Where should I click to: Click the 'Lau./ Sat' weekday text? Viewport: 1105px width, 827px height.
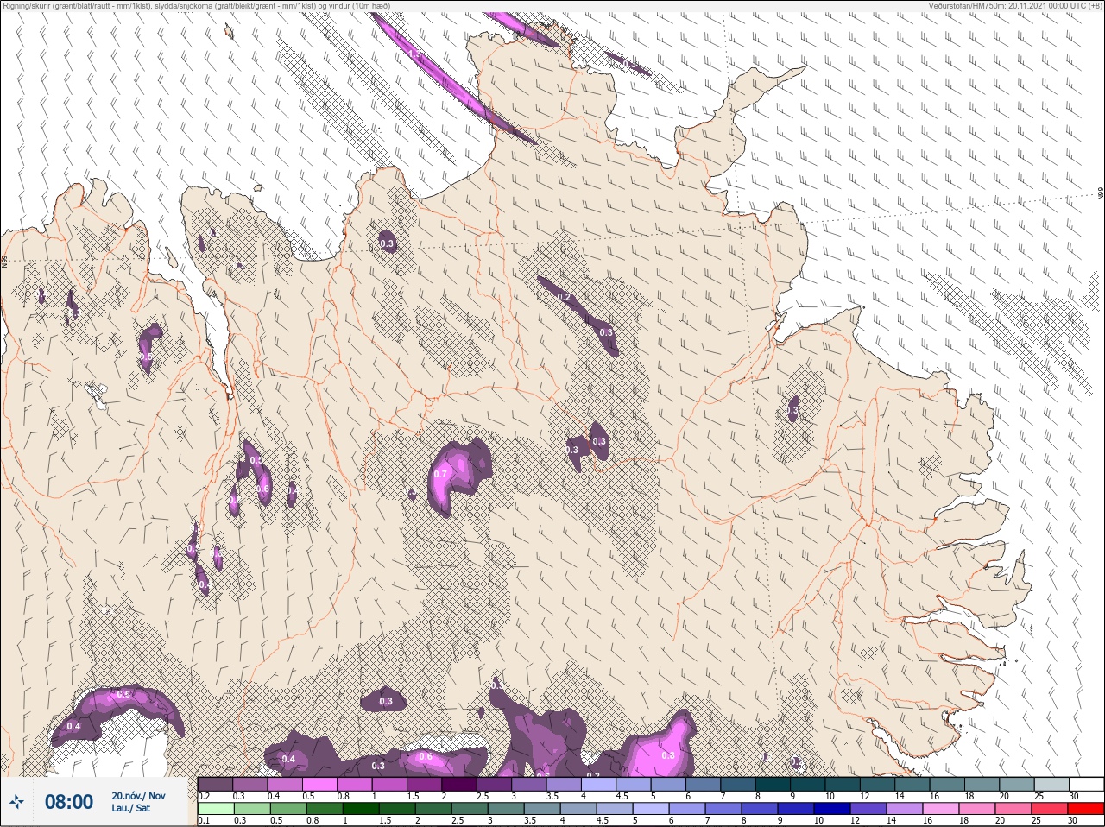[131, 809]
